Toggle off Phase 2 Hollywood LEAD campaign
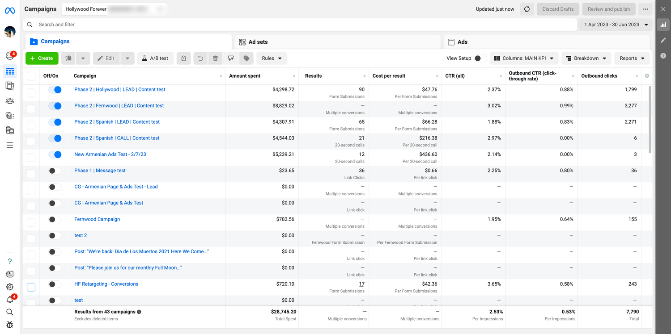The height and width of the screenshot is (334, 671). point(55,90)
